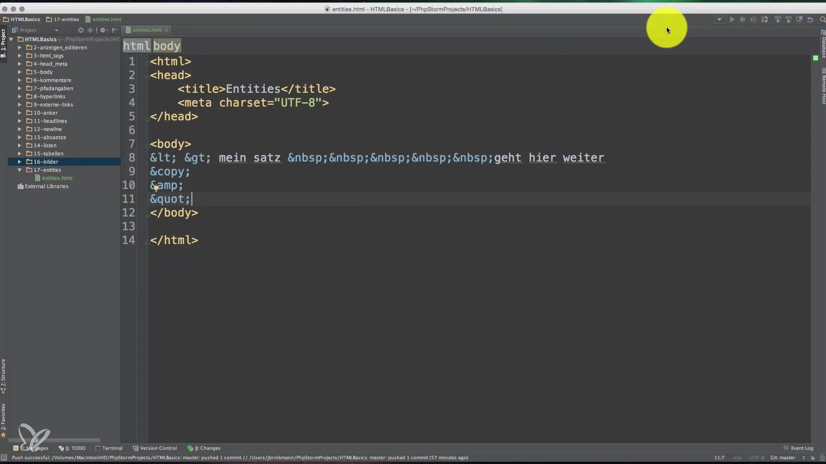Open the Terminal tool window
826x464 pixels.
click(109, 448)
